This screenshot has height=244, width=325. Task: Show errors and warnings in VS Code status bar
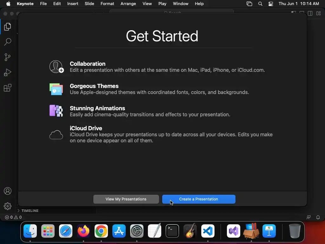coord(13,217)
